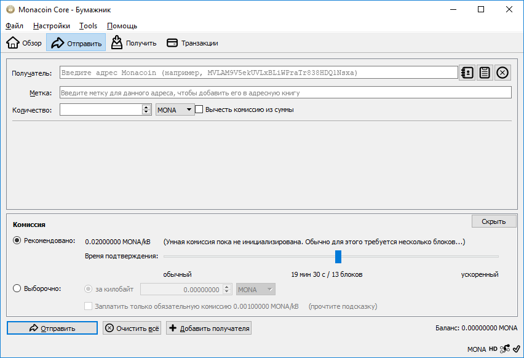This screenshot has width=524, height=358.
Task: Paste address from clipboard icon
Action: coord(485,73)
